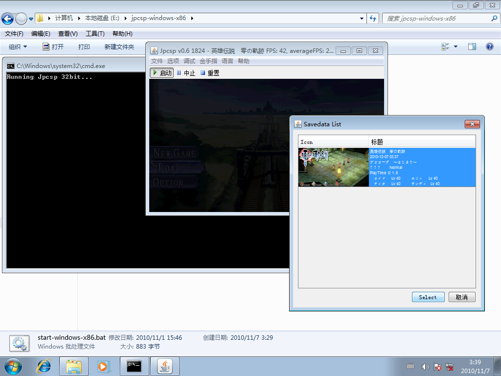Toggle the preview pane icon
Viewport: 501px width, 376px height.
[472, 47]
